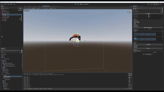The height and width of the screenshot is (92, 164).
Task: Click the run specific scene icon
Action: (x=157, y=4)
